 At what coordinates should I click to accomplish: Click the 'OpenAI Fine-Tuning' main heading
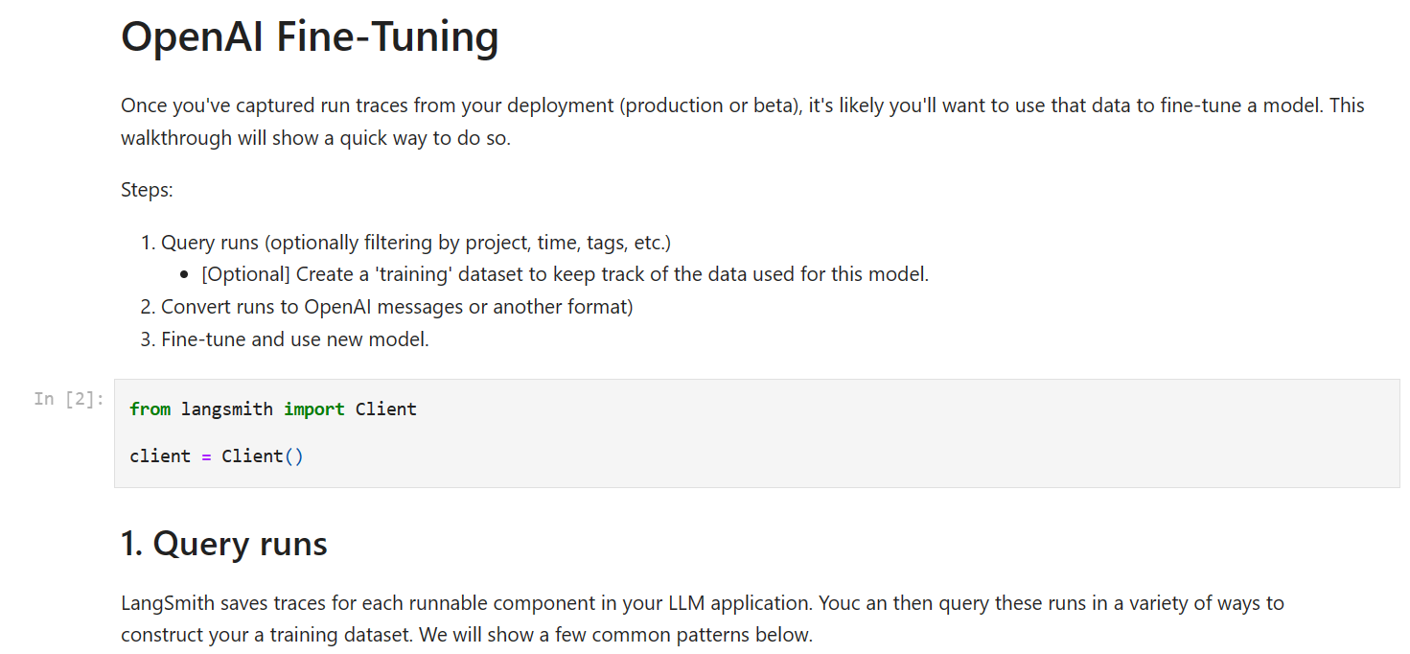(310, 37)
